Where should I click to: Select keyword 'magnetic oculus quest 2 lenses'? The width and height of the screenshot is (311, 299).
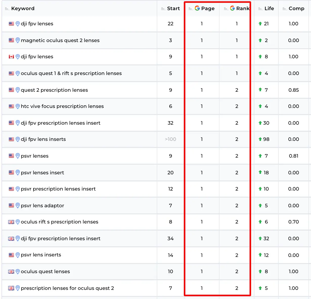coord(60,40)
